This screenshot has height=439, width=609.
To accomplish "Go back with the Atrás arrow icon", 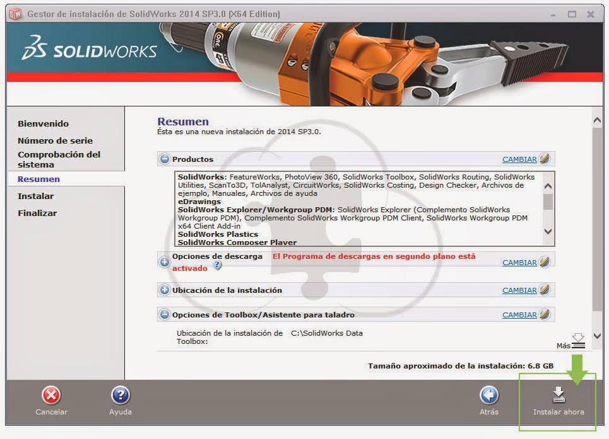I will [489, 396].
